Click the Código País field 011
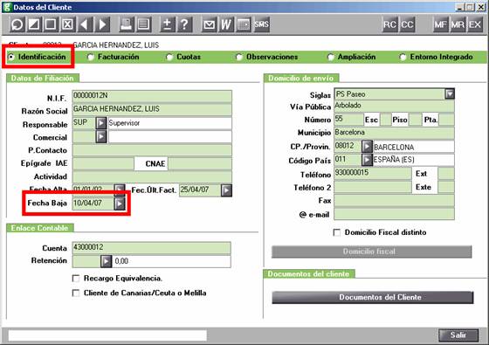This screenshot has width=489, height=345. click(348, 160)
